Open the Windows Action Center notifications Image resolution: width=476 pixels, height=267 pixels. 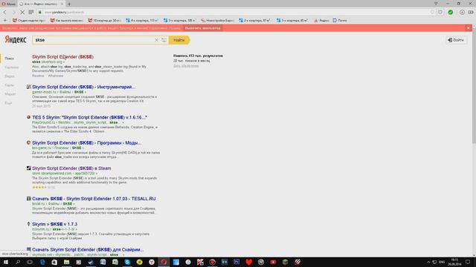(468, 262)
